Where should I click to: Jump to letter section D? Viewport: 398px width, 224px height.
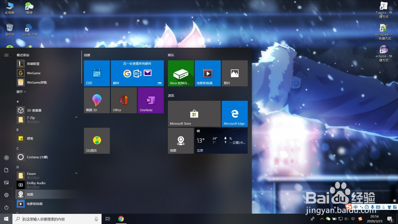point(18,167)
